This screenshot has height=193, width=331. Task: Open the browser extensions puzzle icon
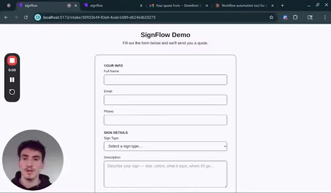click(x=295, y=17)
